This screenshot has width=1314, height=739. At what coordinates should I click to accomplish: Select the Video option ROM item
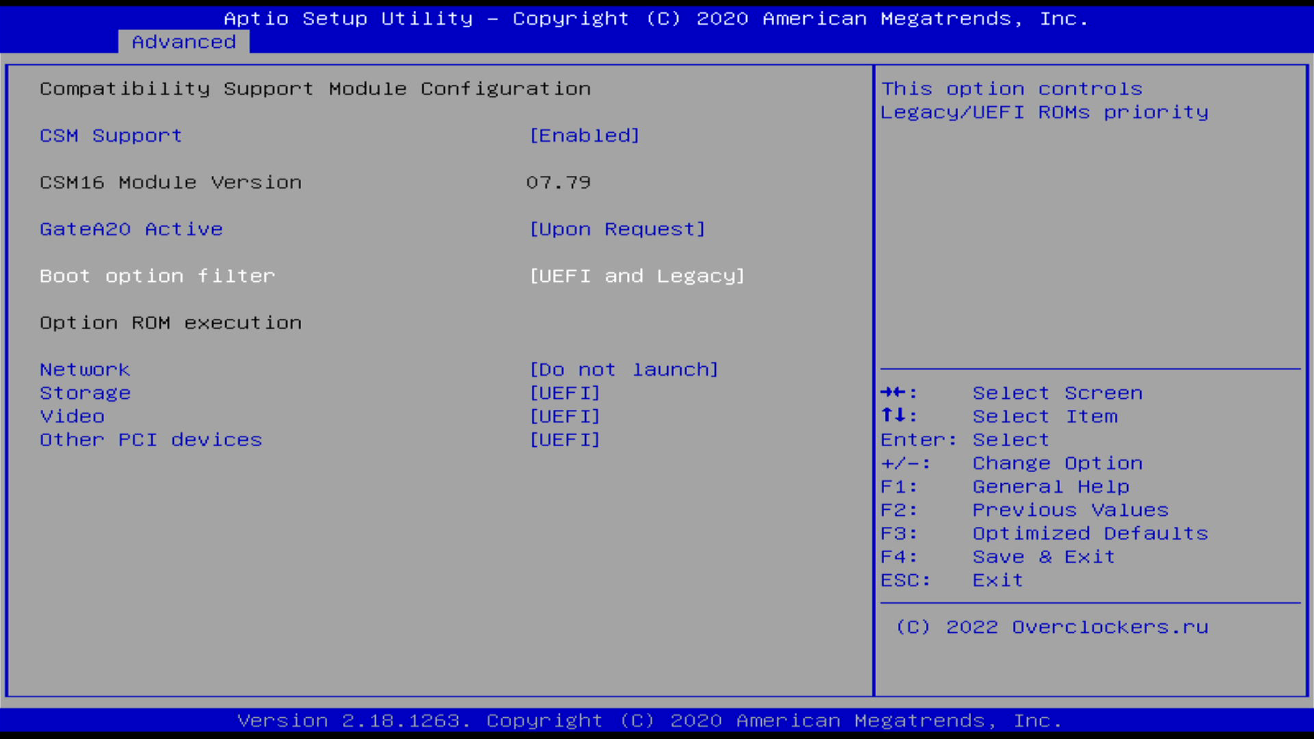[73, 416]
